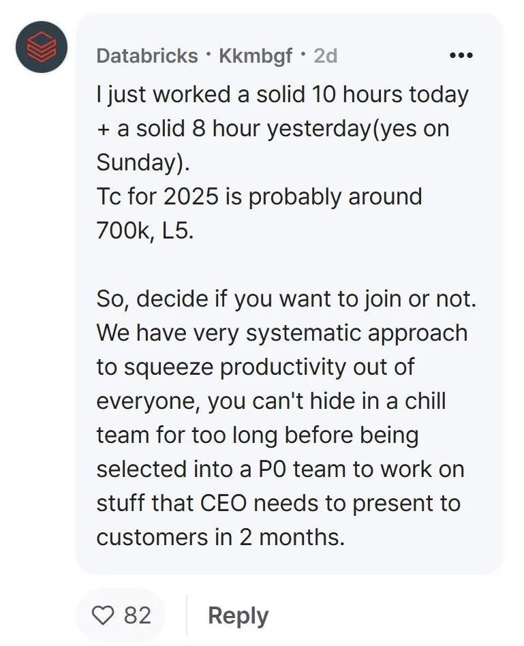Click the 82 likes count

[138, 615]
